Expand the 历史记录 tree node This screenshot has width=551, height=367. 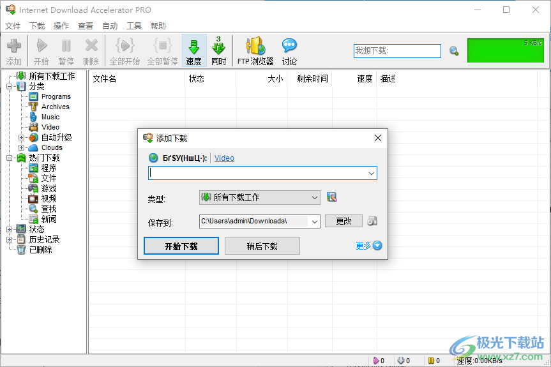point(10,240)
